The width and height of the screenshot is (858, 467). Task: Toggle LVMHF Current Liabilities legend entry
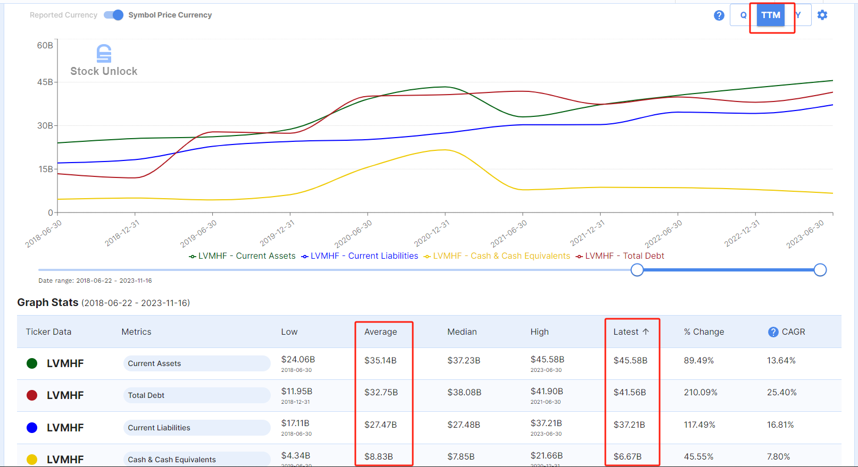point(360,256)
